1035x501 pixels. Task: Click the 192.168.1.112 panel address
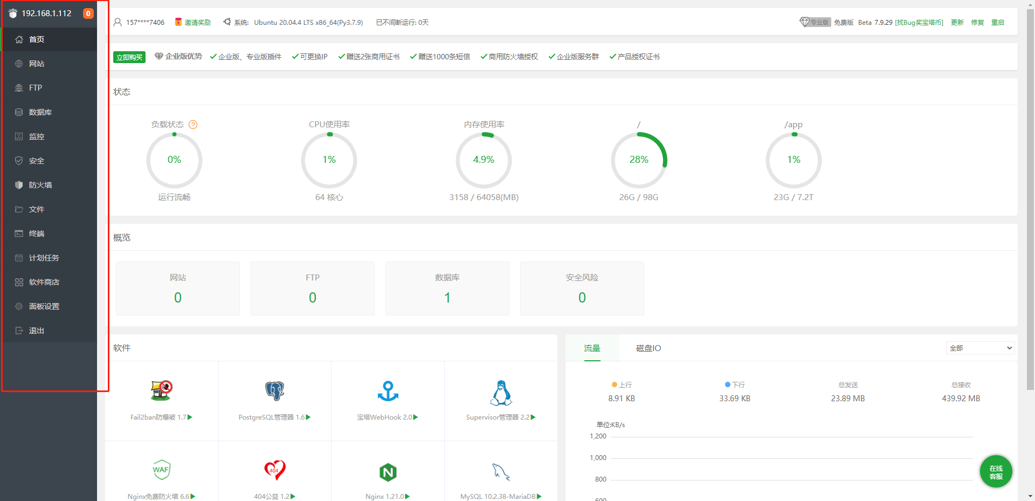[46, 13]
